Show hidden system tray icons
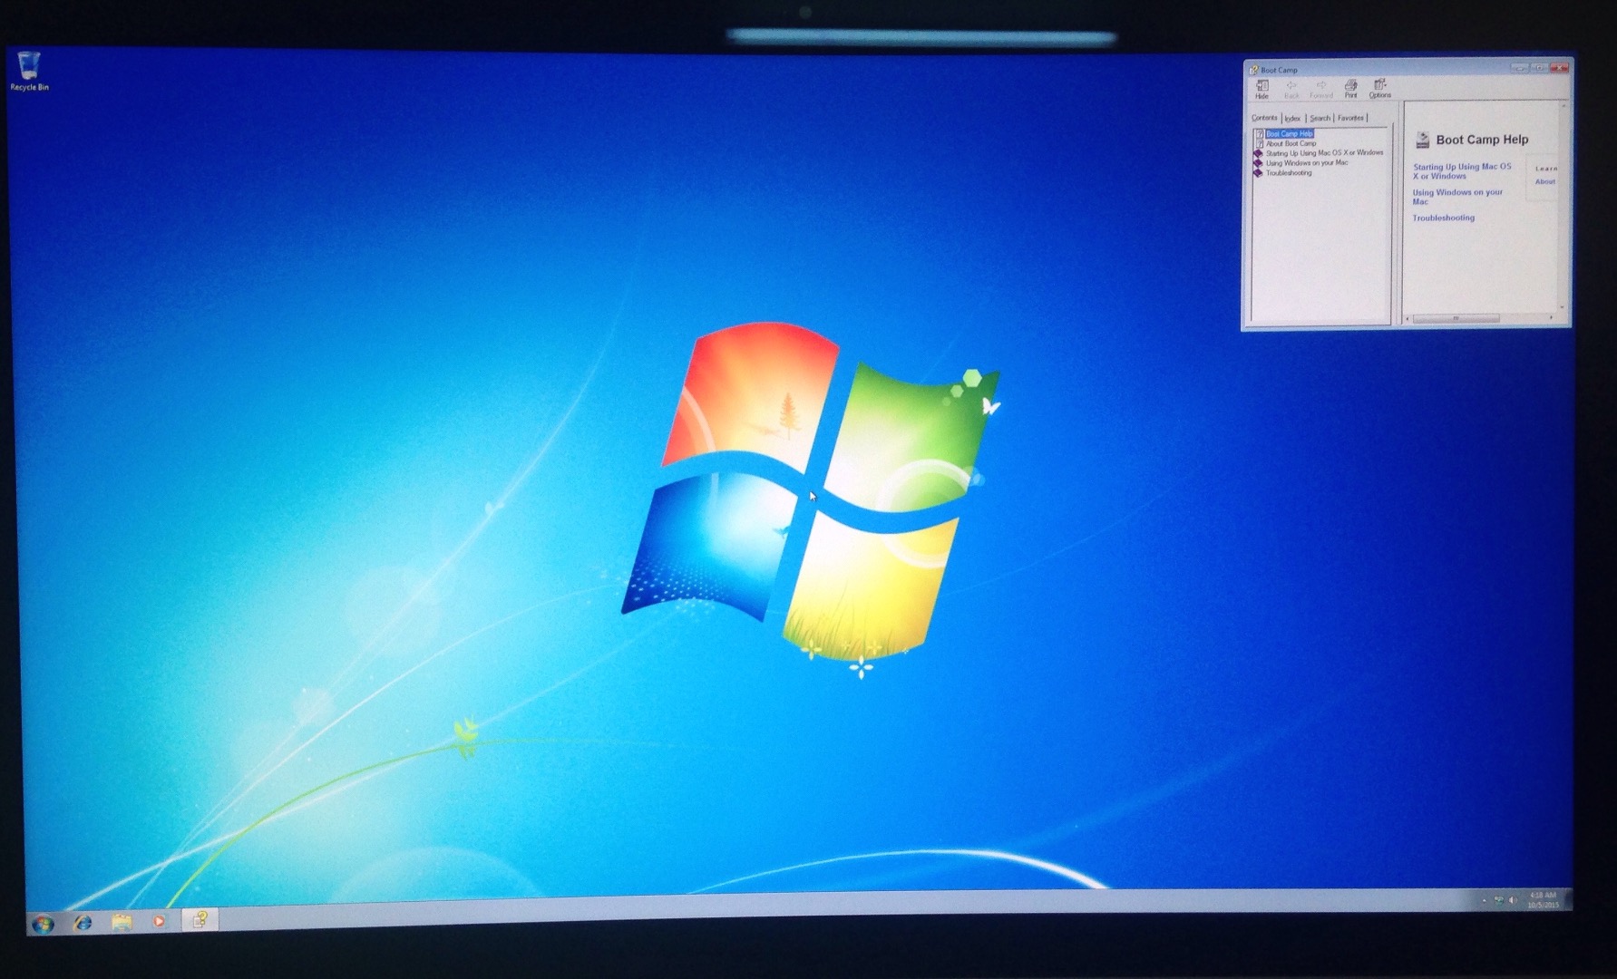 coord(1484,900)
